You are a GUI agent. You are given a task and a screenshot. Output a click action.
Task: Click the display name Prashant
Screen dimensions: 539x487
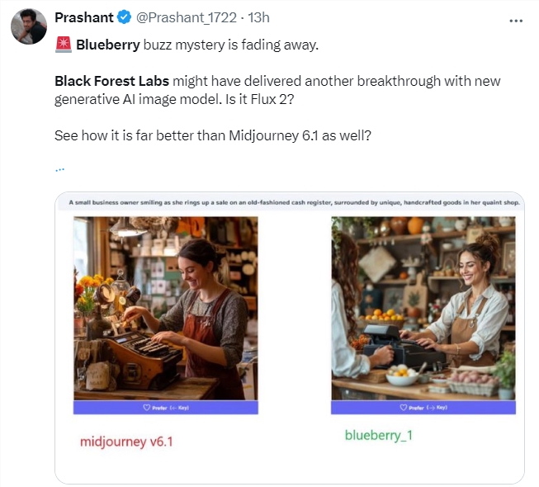point(83,18)
